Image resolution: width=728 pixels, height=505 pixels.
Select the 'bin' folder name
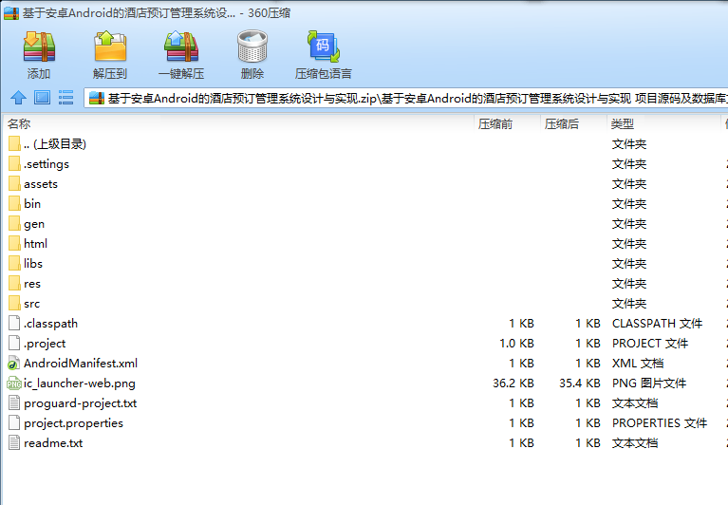tap(32, 204)
